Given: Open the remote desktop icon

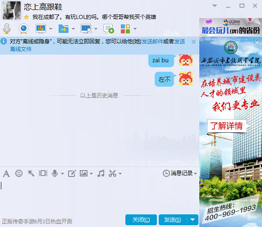Looking at the screenshot, I should (x=86, y=28).
